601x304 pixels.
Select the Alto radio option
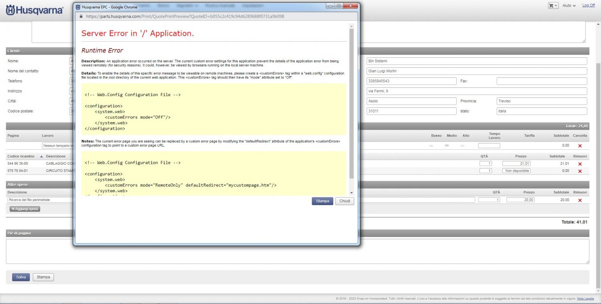click(462, 146)
